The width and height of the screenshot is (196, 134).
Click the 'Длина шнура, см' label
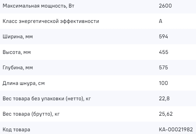(24, 83)
